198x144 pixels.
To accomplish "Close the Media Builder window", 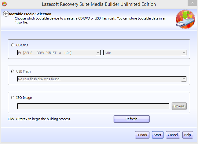I will 192,3.
